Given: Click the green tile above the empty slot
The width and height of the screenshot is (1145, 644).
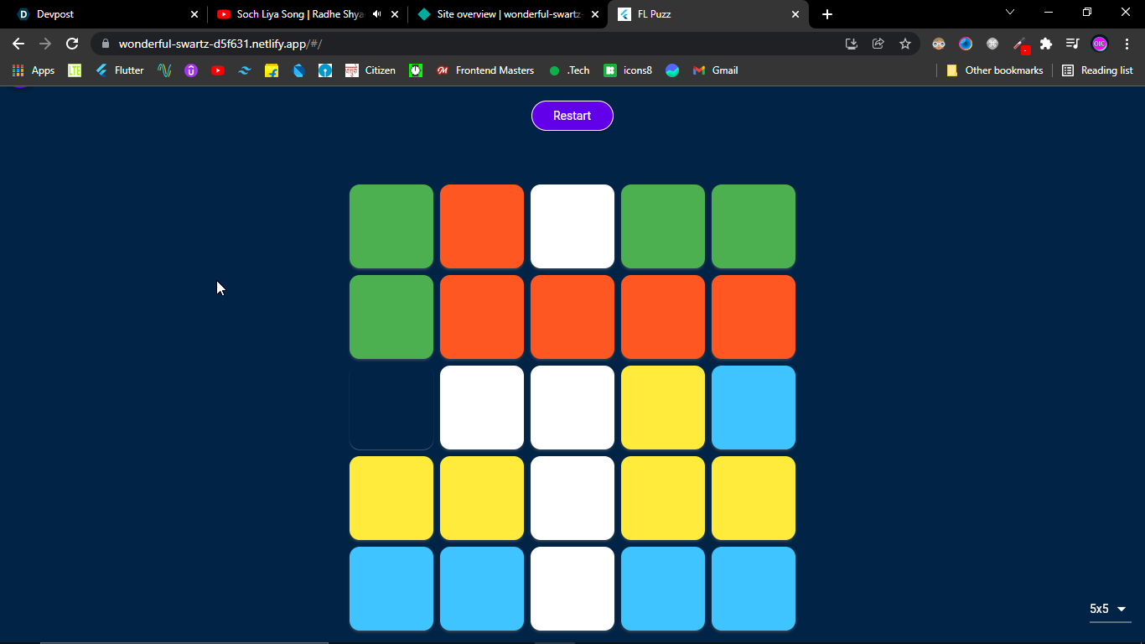Looking at the screenshot, I should click(391, 317).
